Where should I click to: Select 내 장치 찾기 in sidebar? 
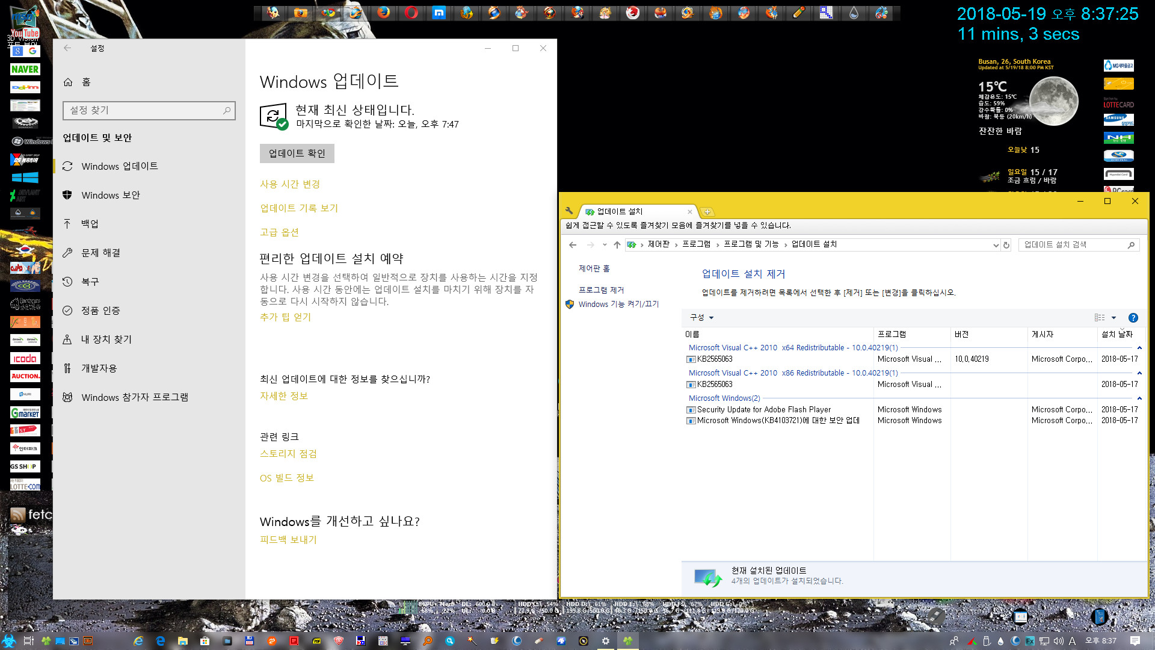tap(149, 339)
